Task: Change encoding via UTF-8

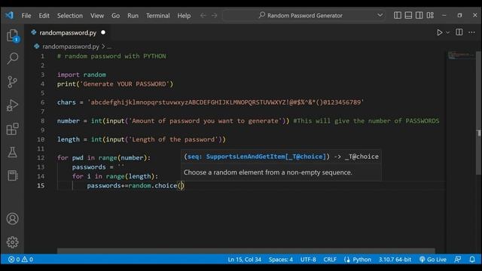Action: (308, 260)
